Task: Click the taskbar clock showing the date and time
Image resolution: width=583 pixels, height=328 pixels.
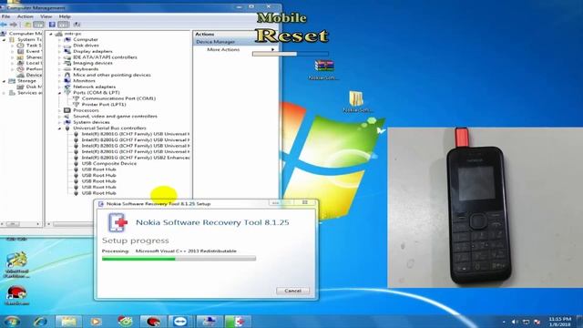Action: click(x=559, y=322)
